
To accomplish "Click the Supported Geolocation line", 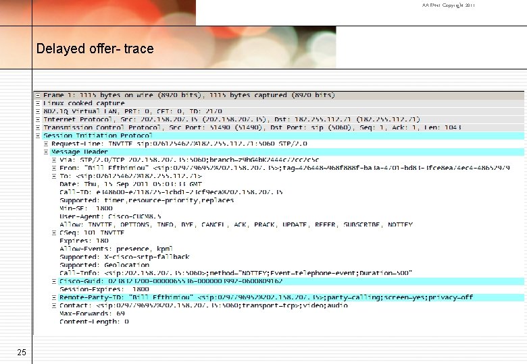I will coord(104,265).
